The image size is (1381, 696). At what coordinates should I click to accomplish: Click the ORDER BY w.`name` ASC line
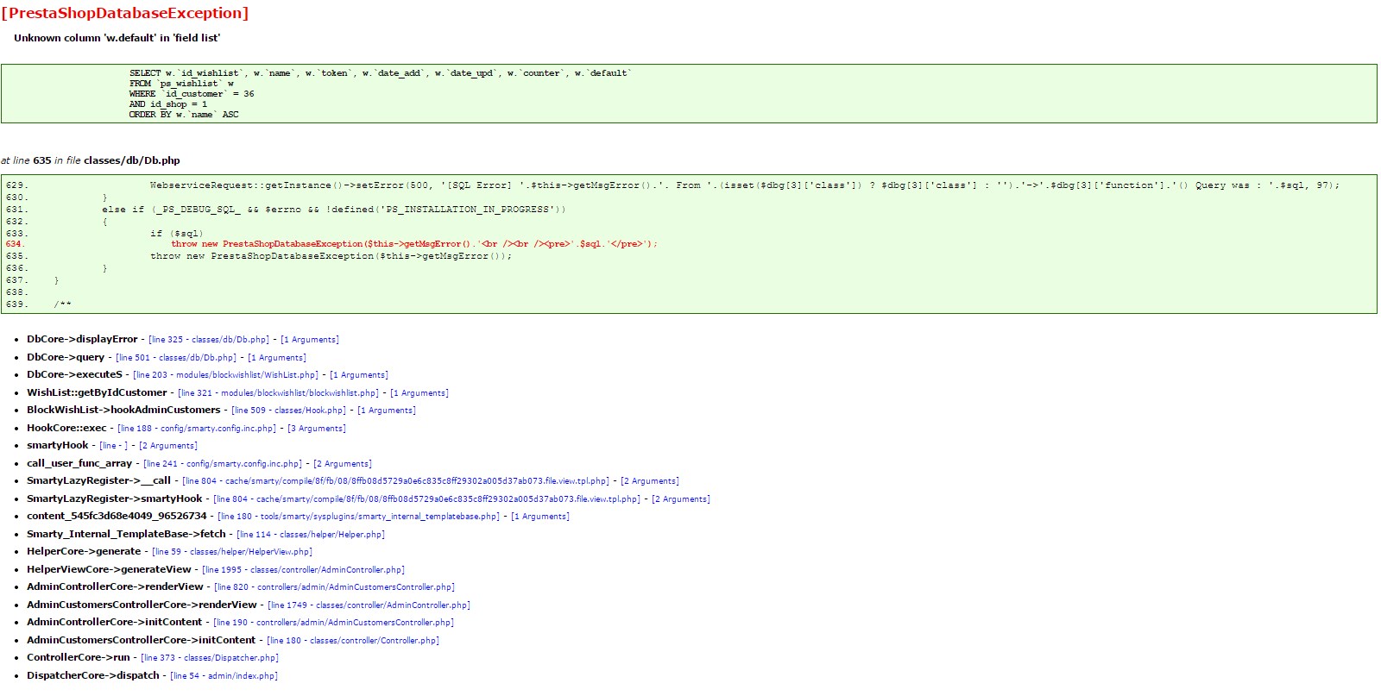click(x=184, y=115)
